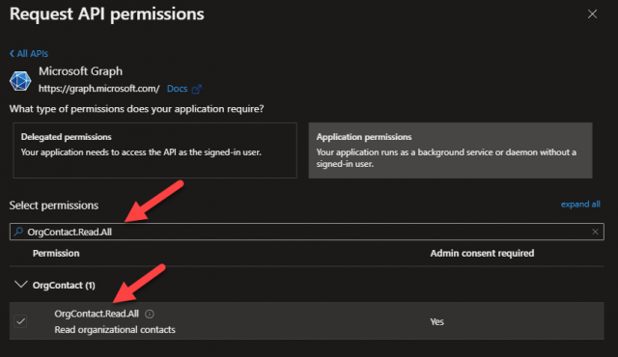Clear the permission search text
The height and width of the screenshot is (357, 618).
point(595,232)
